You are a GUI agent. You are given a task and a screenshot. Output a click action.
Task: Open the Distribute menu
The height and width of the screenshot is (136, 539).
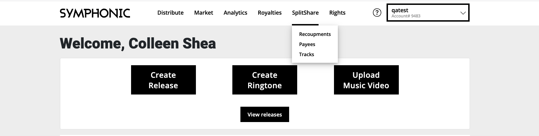point(170,13)
